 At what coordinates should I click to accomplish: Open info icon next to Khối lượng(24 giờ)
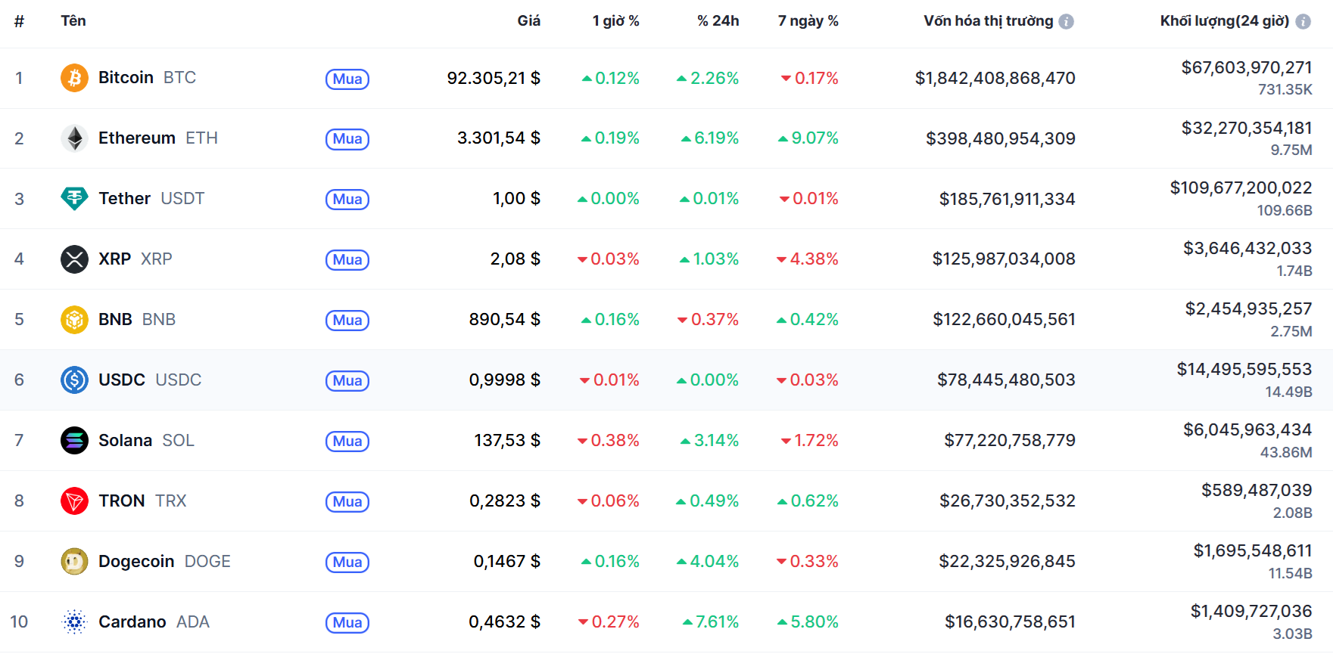pyautogui.click(x=1303, y=22)
